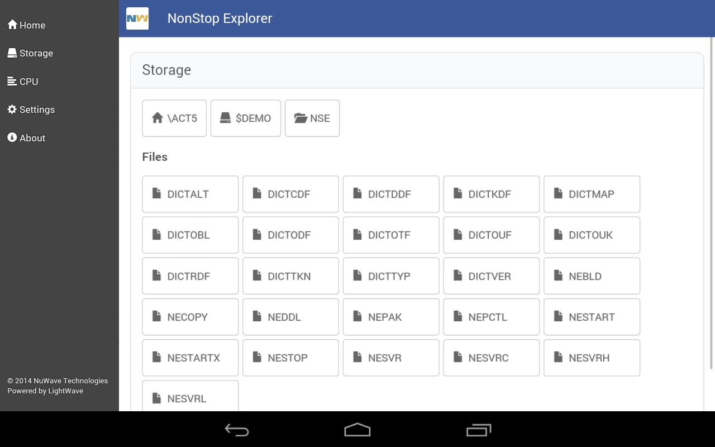
Task: Click the 2014 NuWave Technologies copyright text
Action: coord(58,381)
